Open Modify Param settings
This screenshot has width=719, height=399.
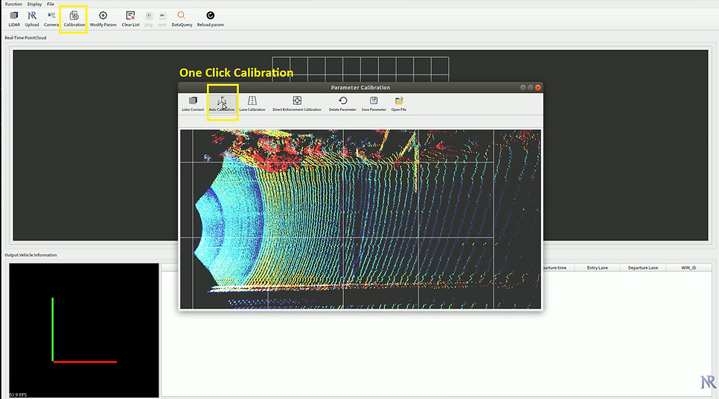(x=103, y=19)
